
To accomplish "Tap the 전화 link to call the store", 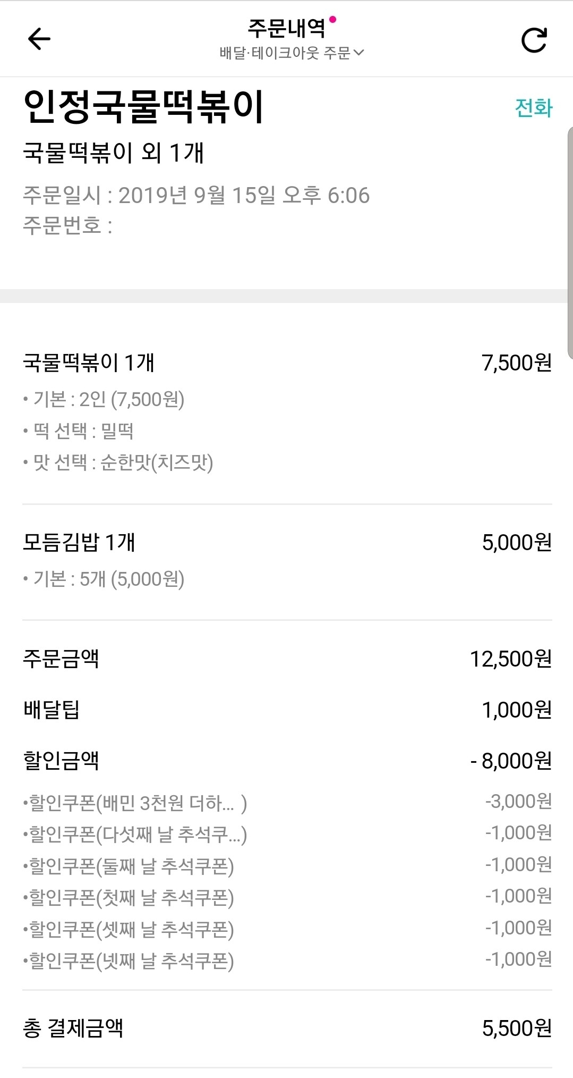I will pyautogui.click(x=533, y=108).
